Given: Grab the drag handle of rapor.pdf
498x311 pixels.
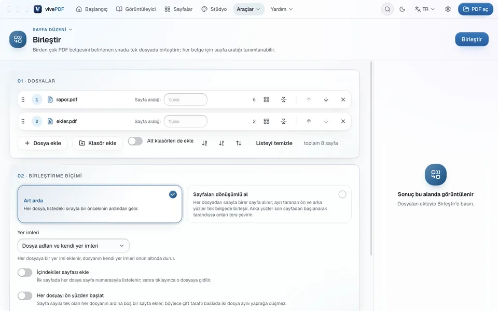Looking at the screenshot, I should [x=23, y=100].
